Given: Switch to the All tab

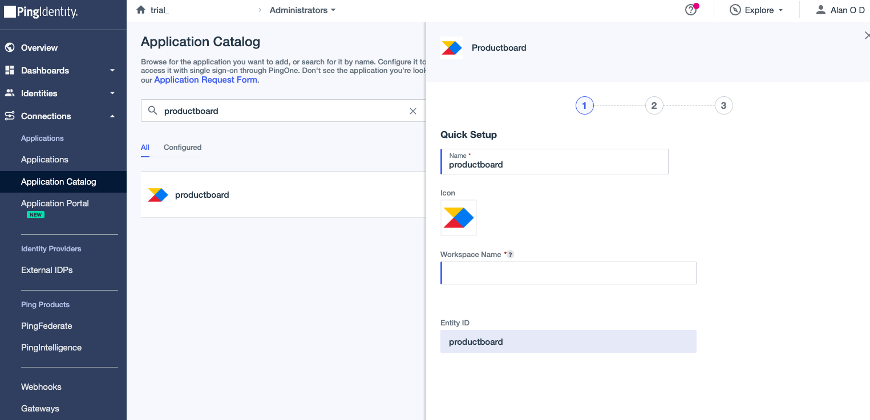Looking at the screenshot, I should (145, 148).
